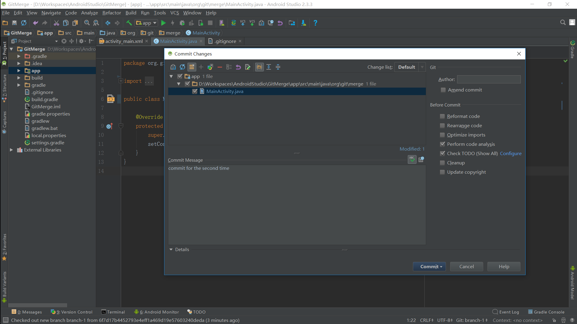This screenshot has height=324, width=577.
Task: Click the Author input field
Action: point(489,79)
